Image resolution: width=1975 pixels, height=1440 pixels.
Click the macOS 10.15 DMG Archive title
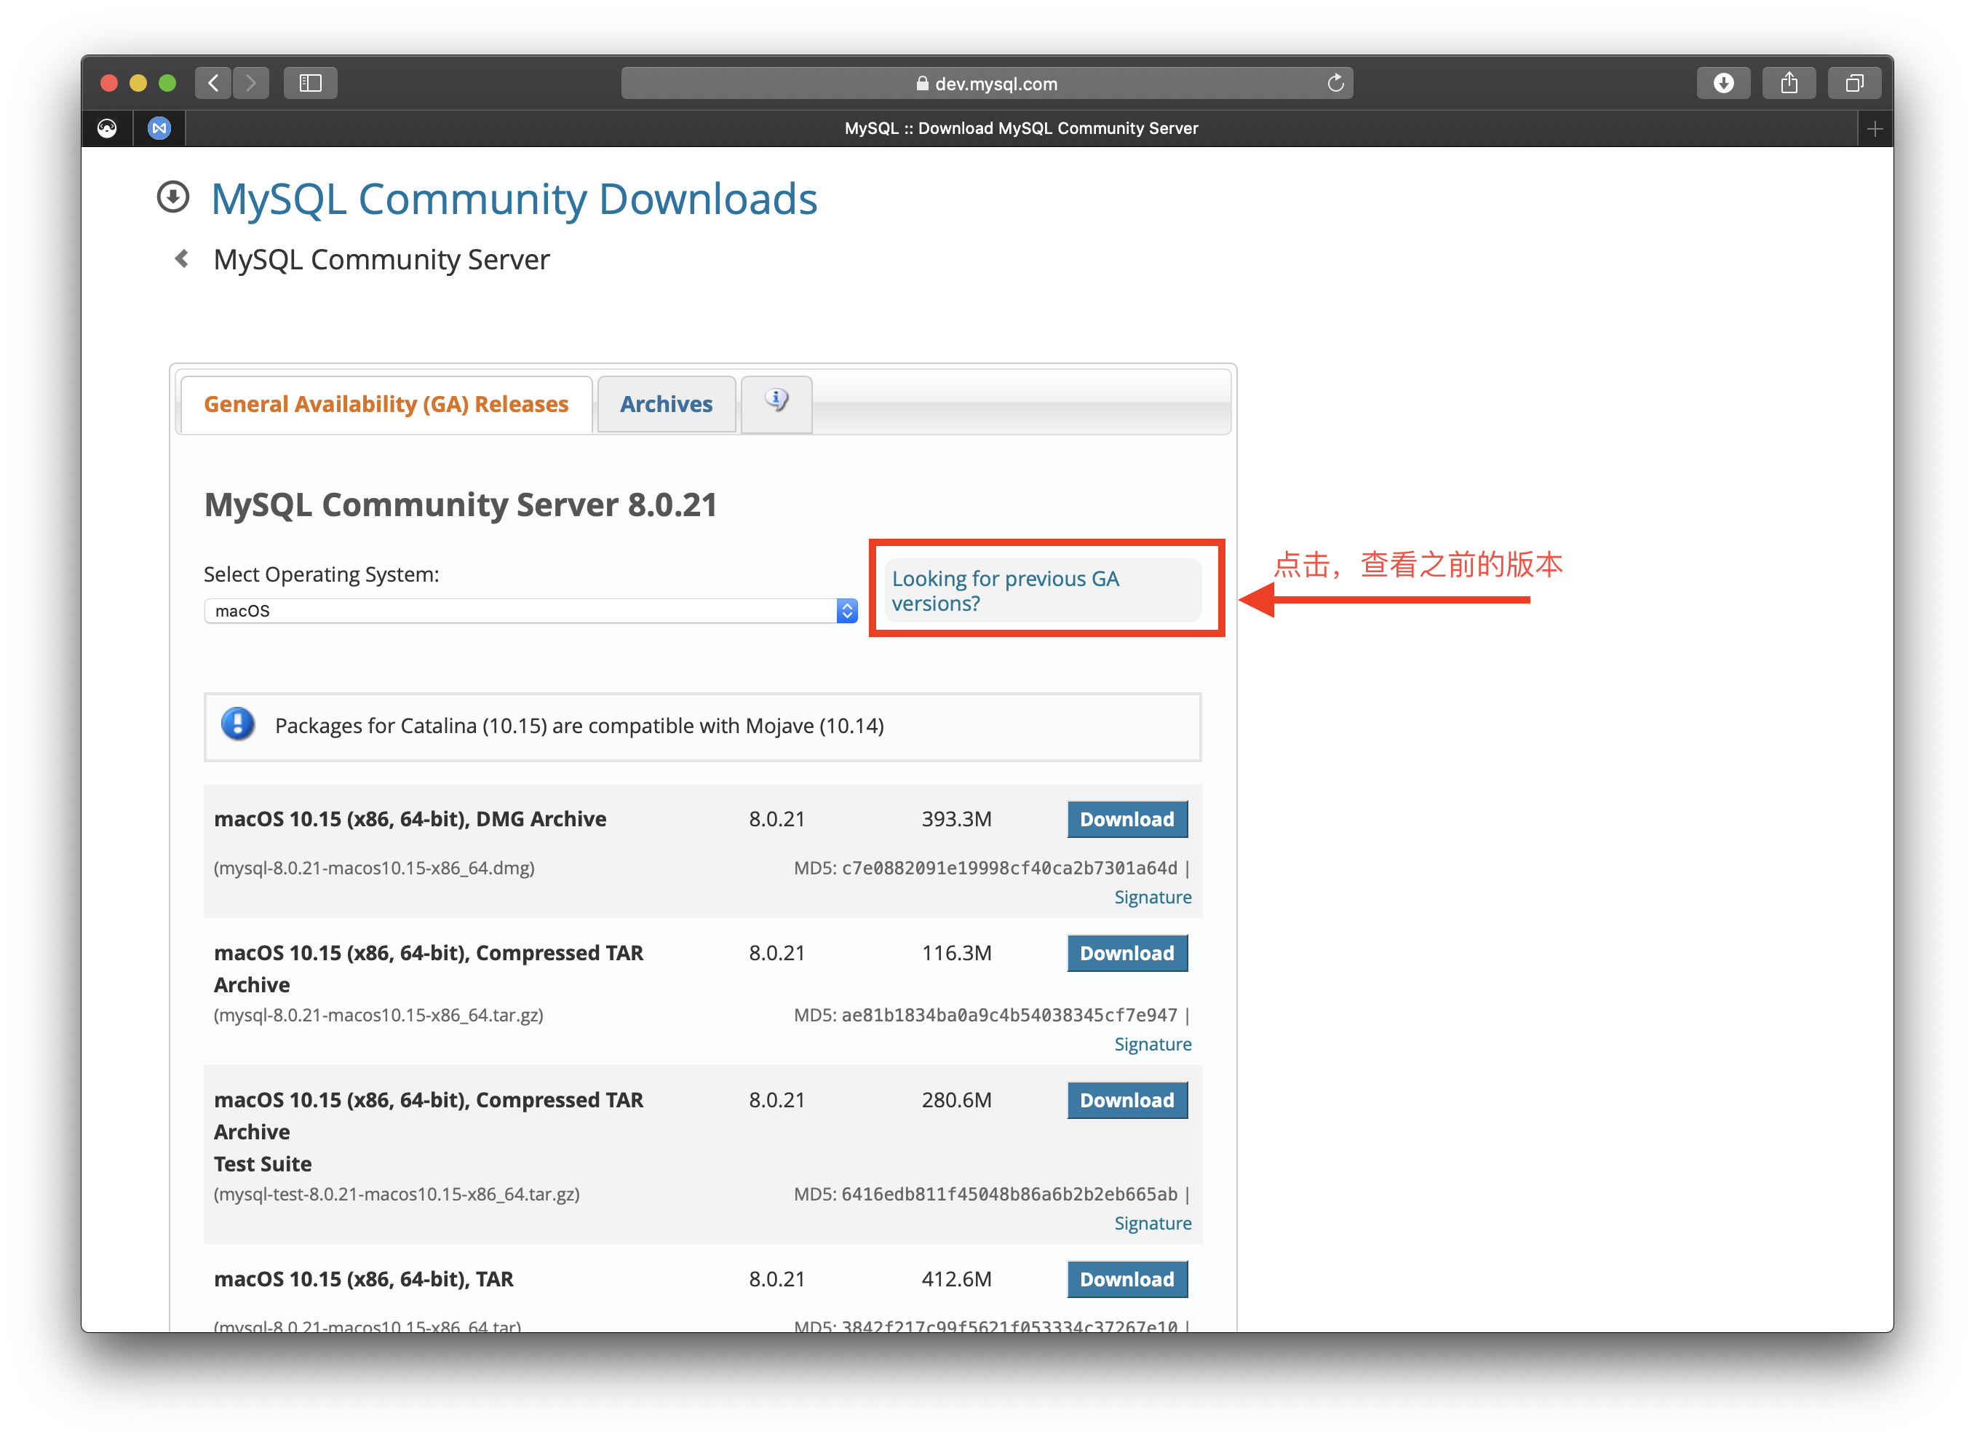tap(410, 819)
